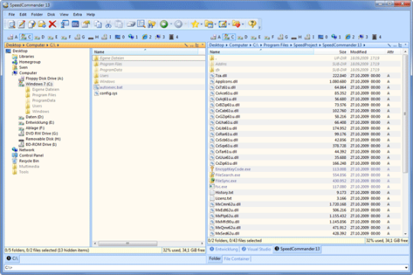Open the command line history dropdown
The height and width of the screenshot is (275, 413).
(405, 267)
